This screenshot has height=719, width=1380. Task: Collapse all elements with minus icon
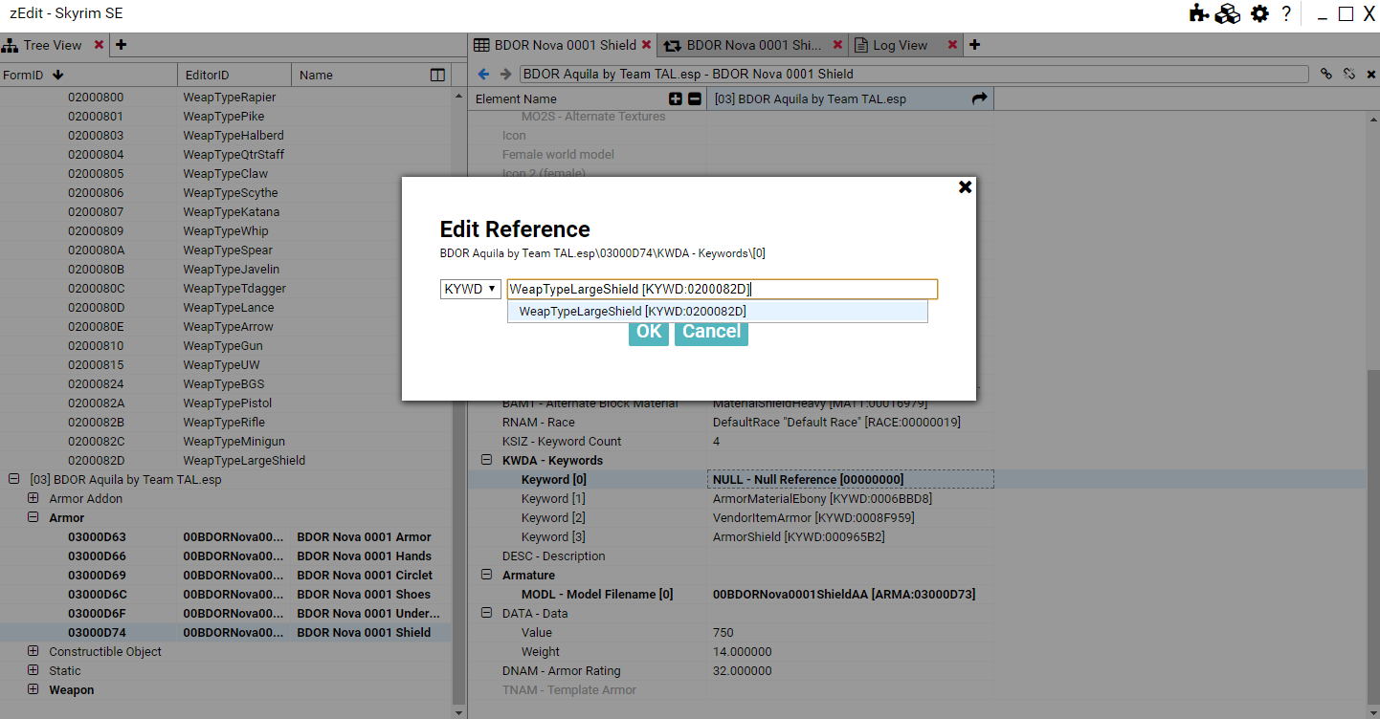click(695, 98)
